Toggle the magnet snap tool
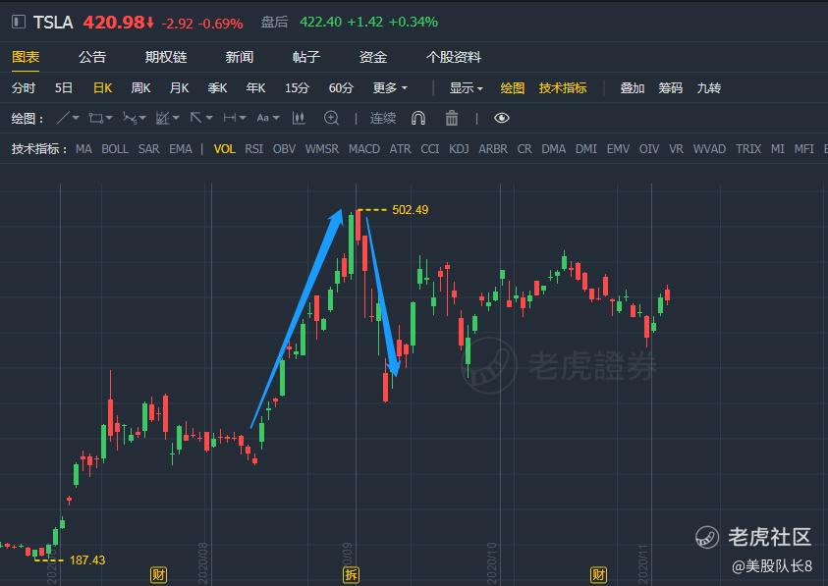 point(418,118)
